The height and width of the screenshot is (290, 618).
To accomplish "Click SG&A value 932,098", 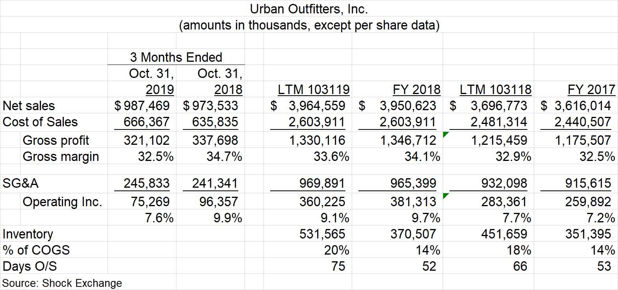I will tap(504, 183).
